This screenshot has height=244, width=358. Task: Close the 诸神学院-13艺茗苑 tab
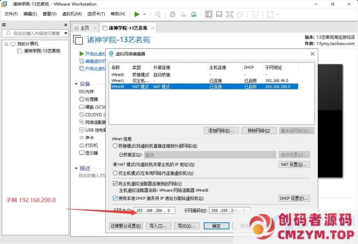pyautogui.click(x=153, y=28)
